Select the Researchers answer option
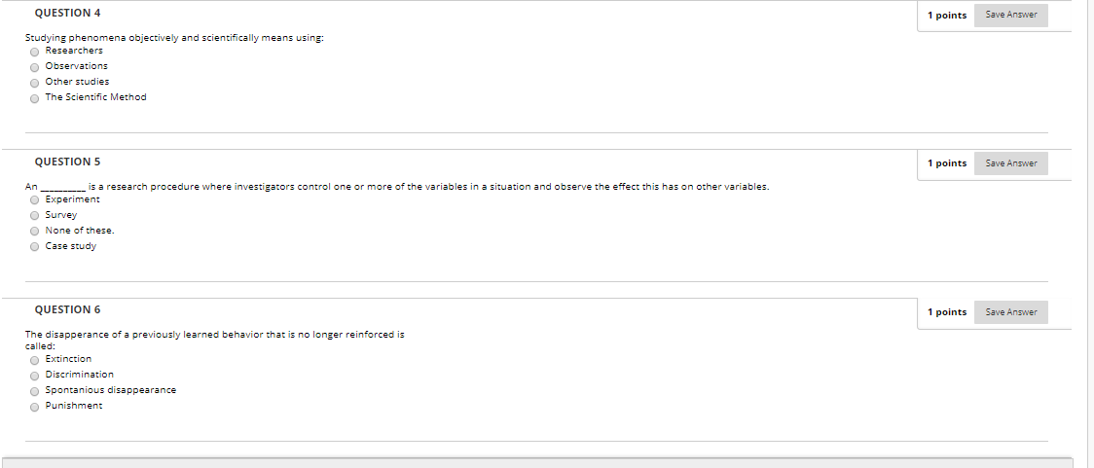Image resolution: width=1094 pixels, height=468 pixels. (x=34, y=53)
